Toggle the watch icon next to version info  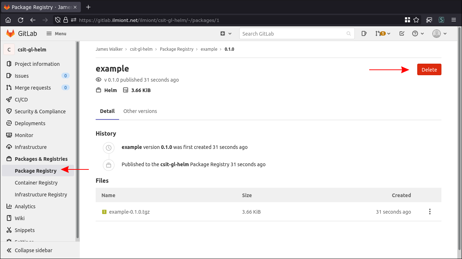pyautogui.click(x=98, y=79)
